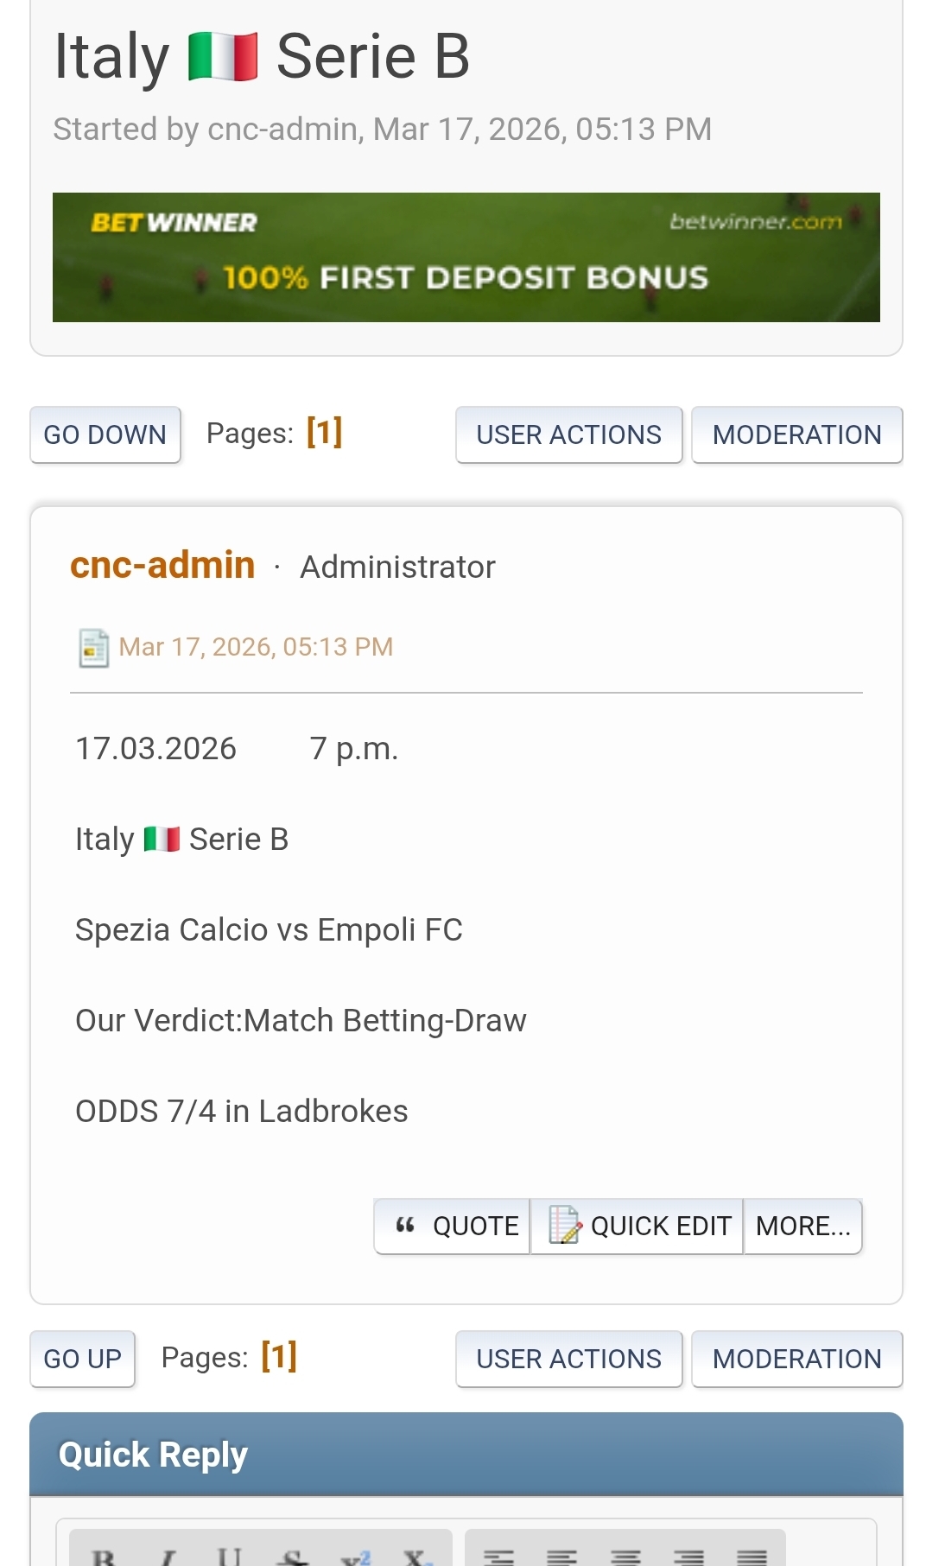
Task: Open the cnc-admin profile link
Action: point(162,566)
